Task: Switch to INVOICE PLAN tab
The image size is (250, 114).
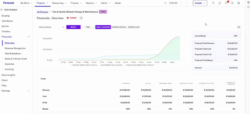Action: (134, 27)
